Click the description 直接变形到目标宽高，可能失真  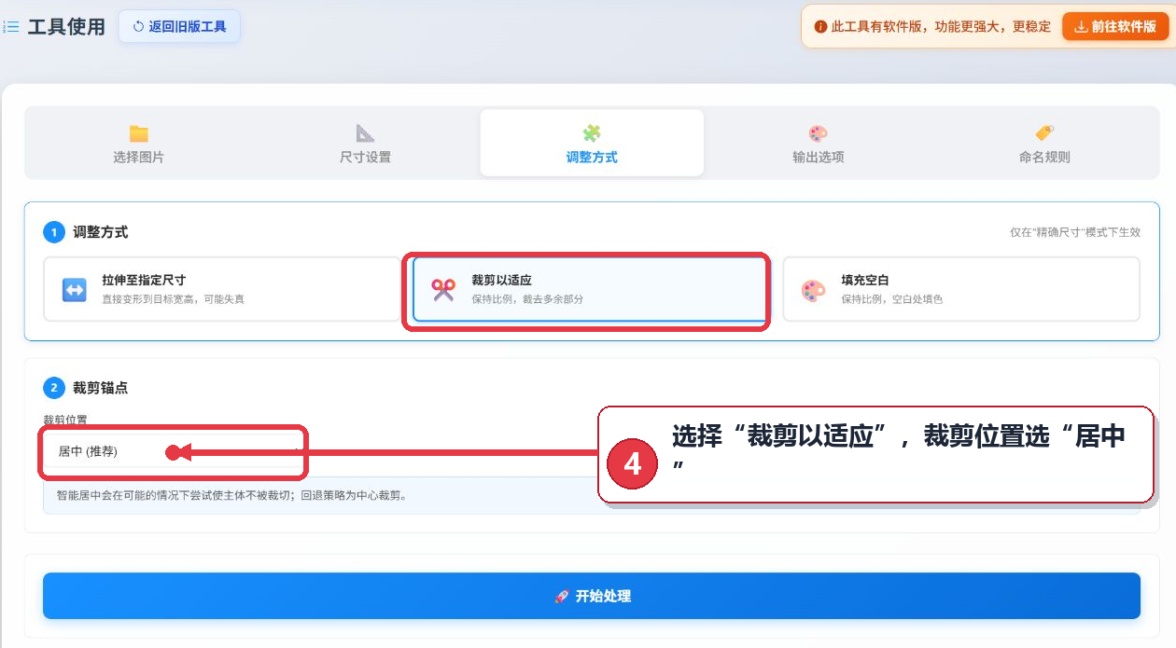(x=174, y=299)
